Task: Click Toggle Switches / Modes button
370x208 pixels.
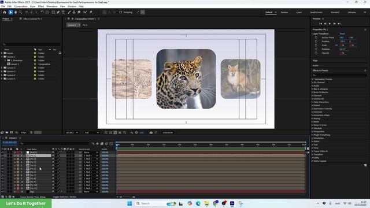Action: (64, 196)
